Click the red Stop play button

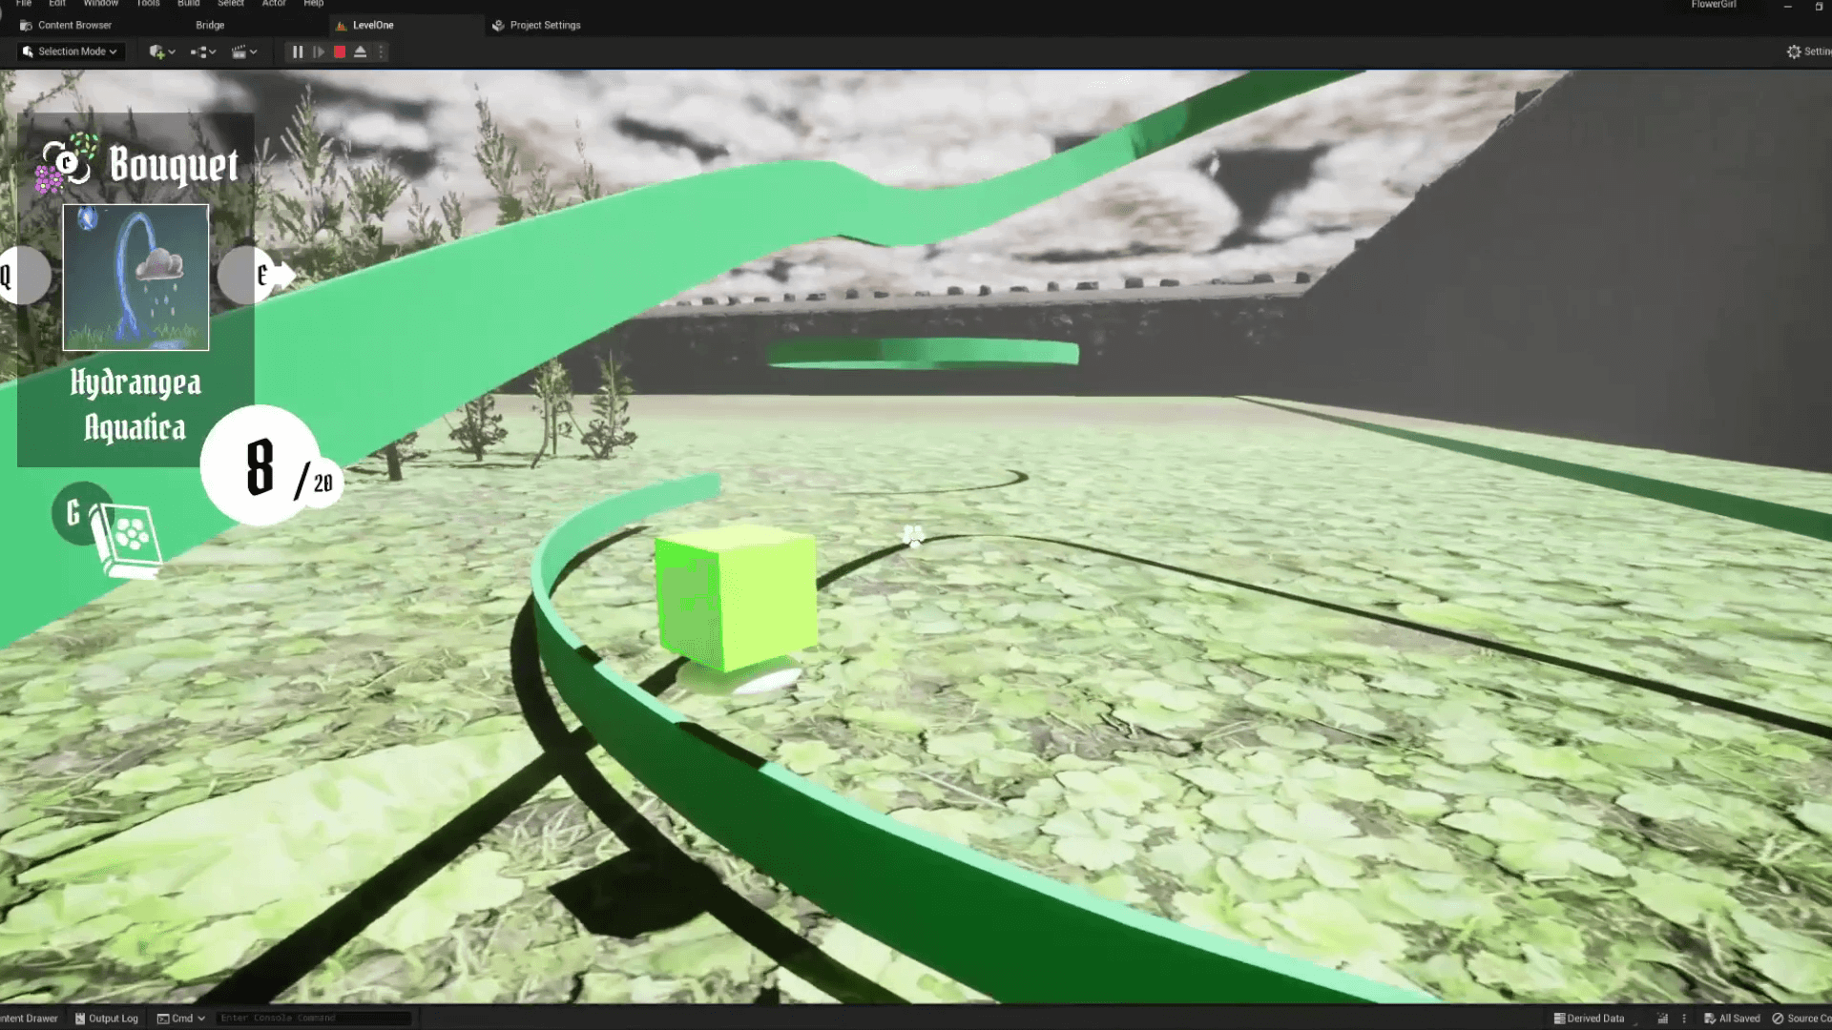tap(340, 52)
